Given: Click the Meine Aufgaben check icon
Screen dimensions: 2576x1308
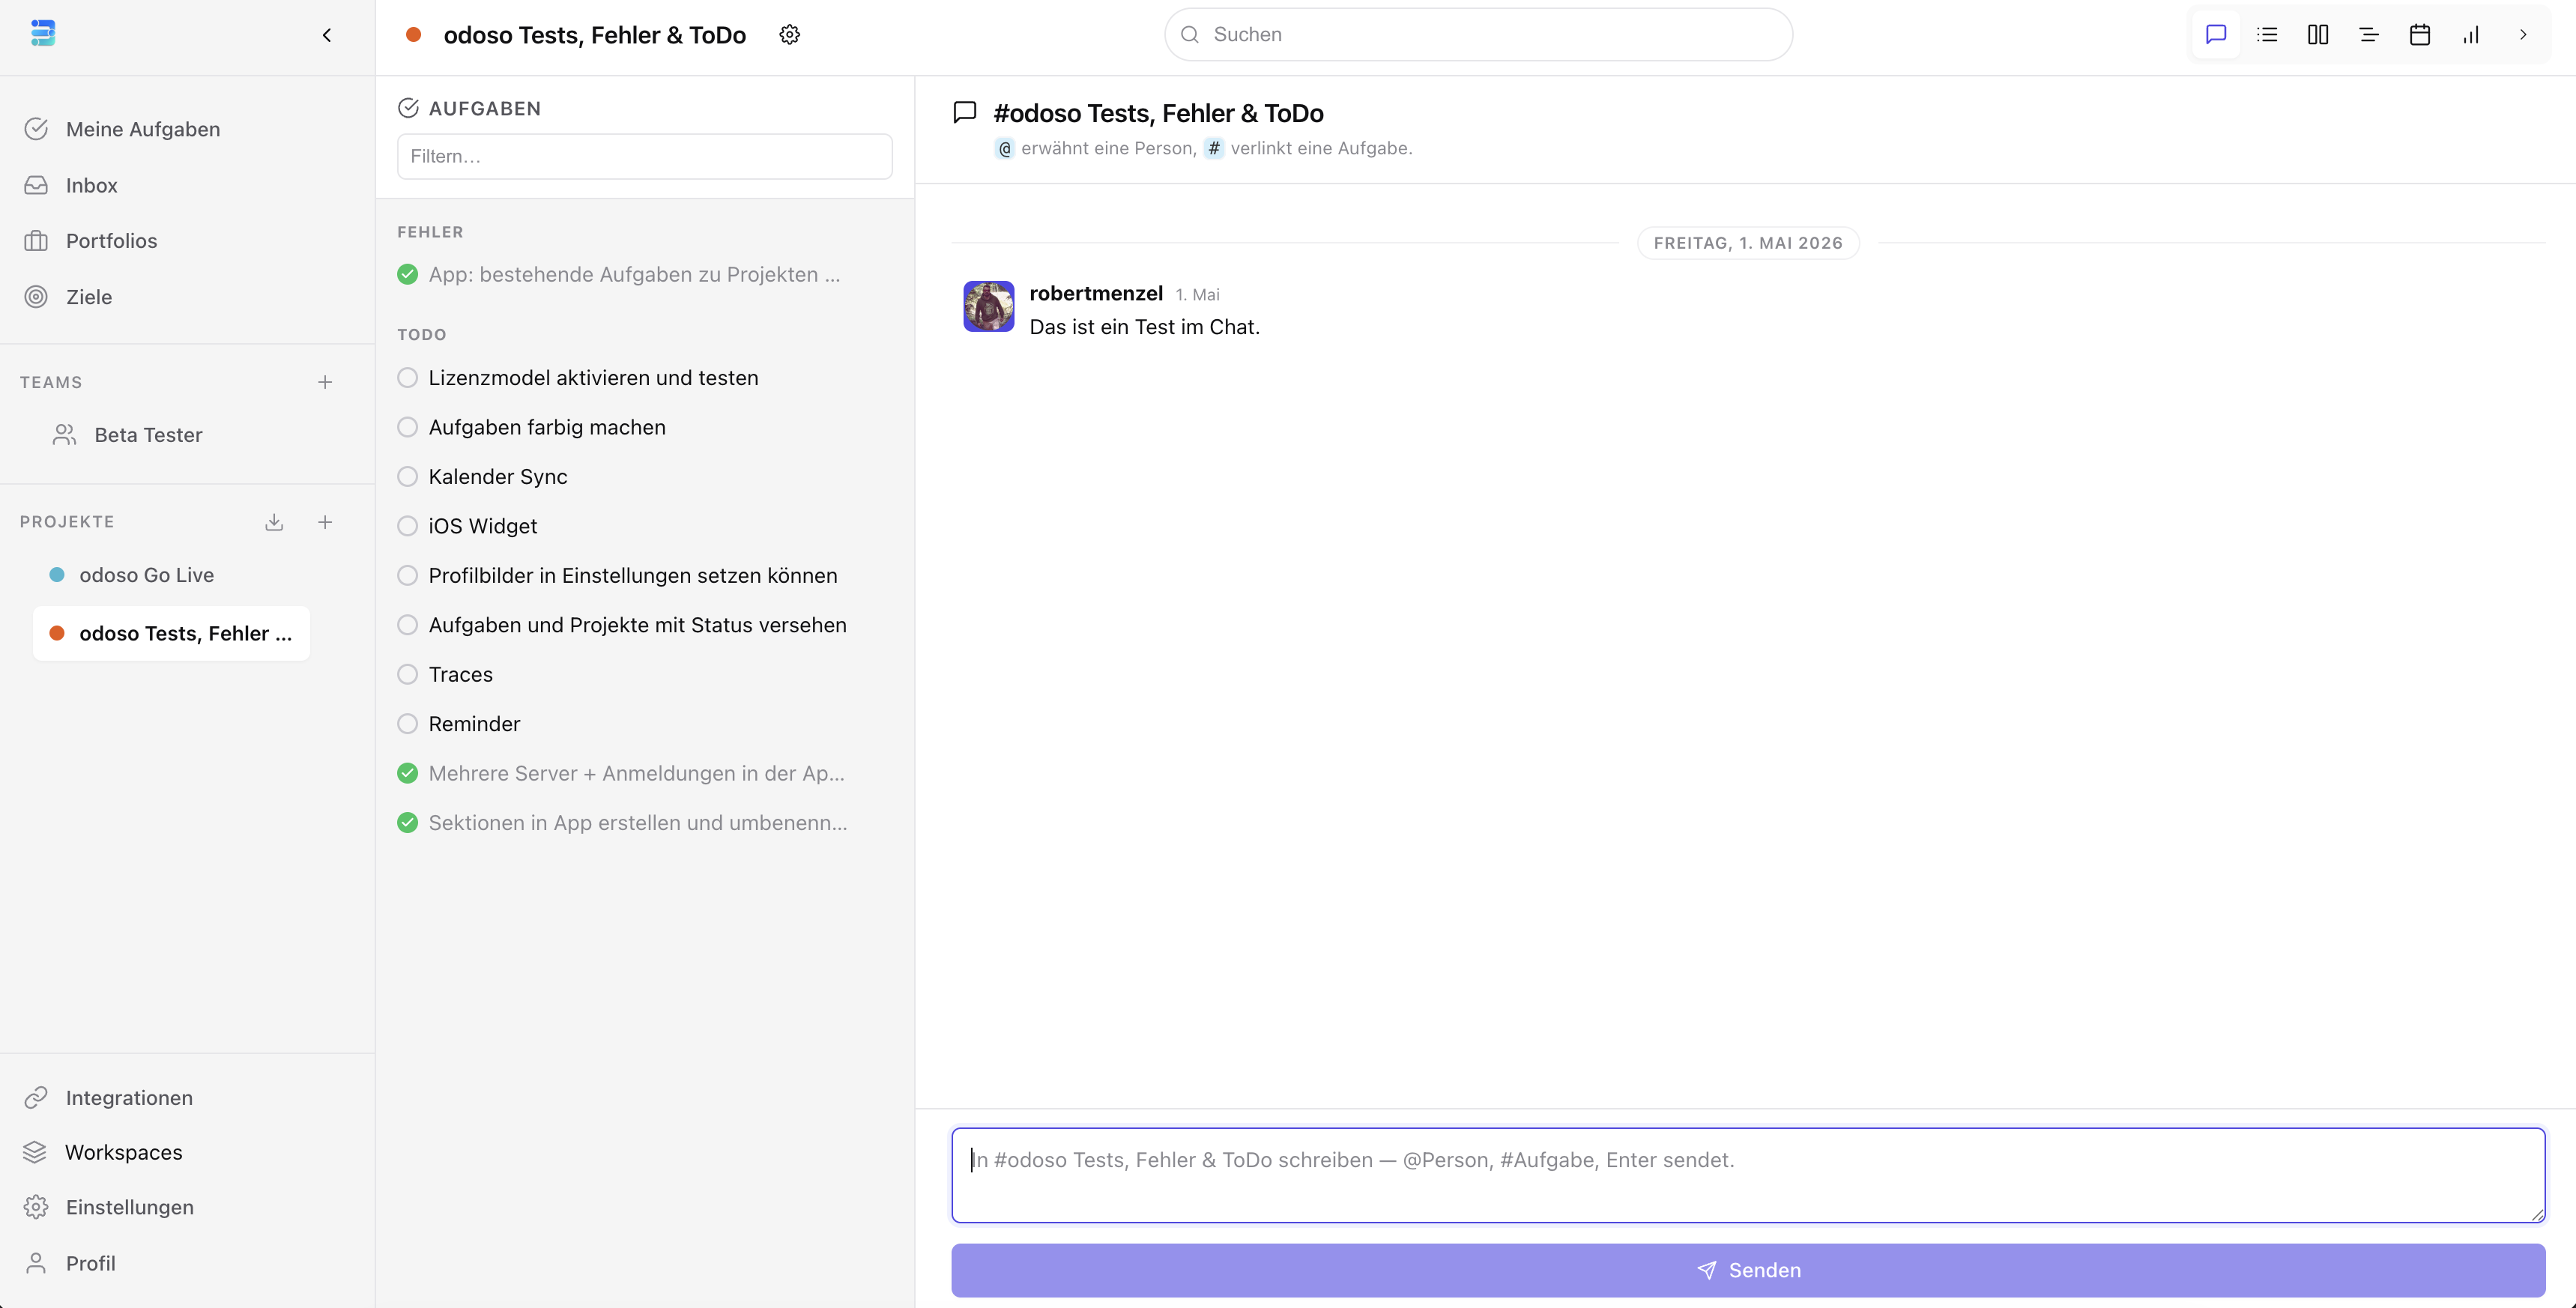Looking at the screenshot, I should [36, 129].
